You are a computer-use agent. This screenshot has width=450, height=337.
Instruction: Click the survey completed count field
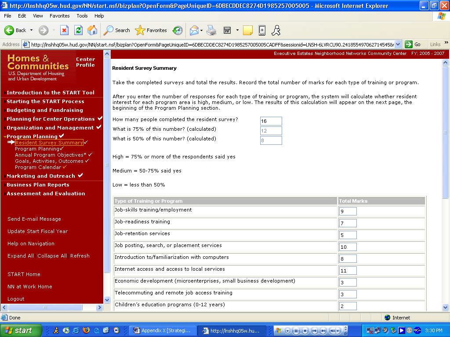[271, 121]
